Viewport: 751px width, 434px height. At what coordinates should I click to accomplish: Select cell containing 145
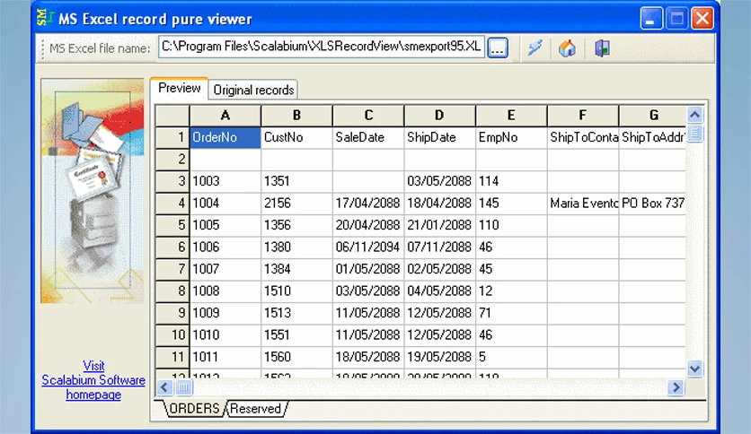511,204
